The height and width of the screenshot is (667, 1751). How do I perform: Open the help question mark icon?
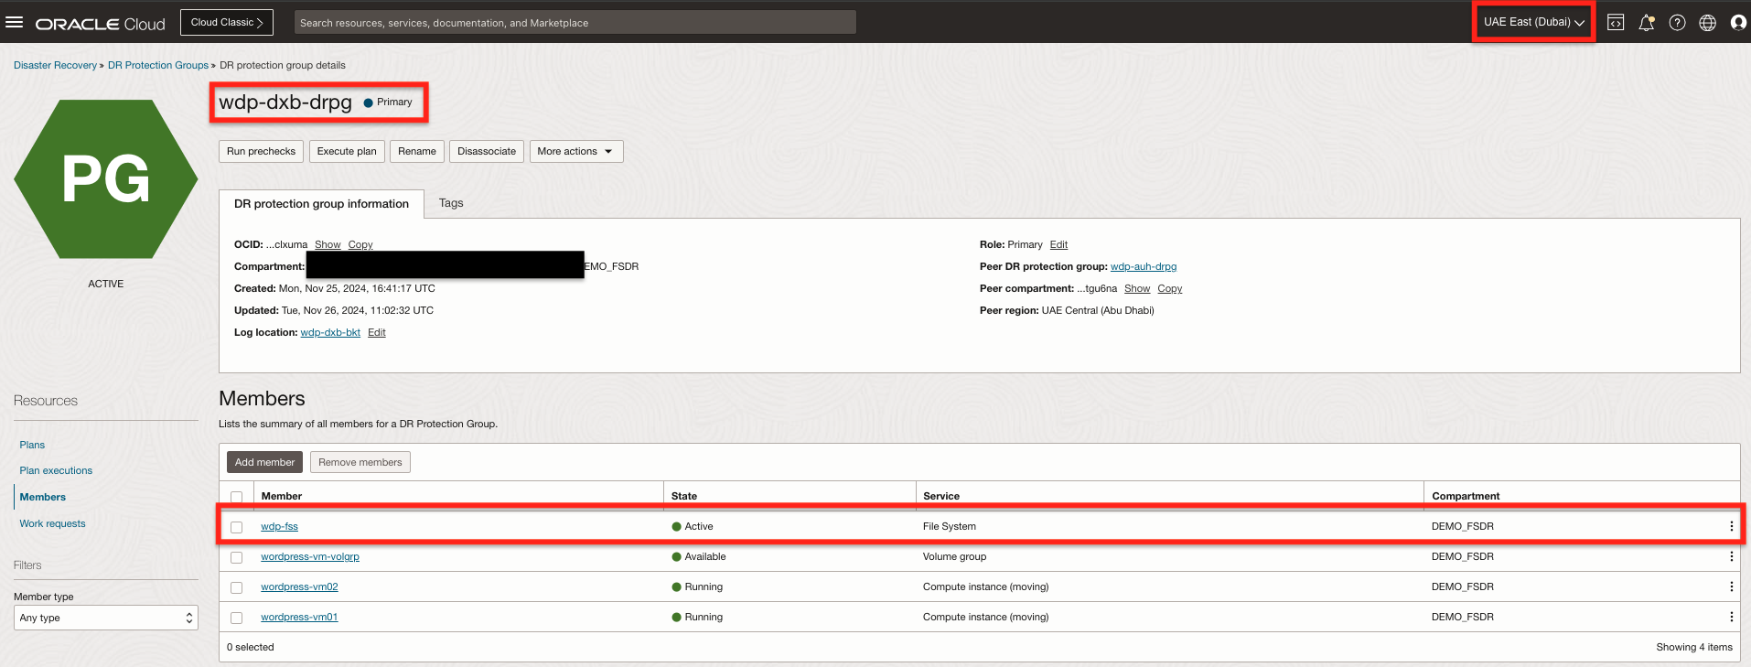[1677, 23]
